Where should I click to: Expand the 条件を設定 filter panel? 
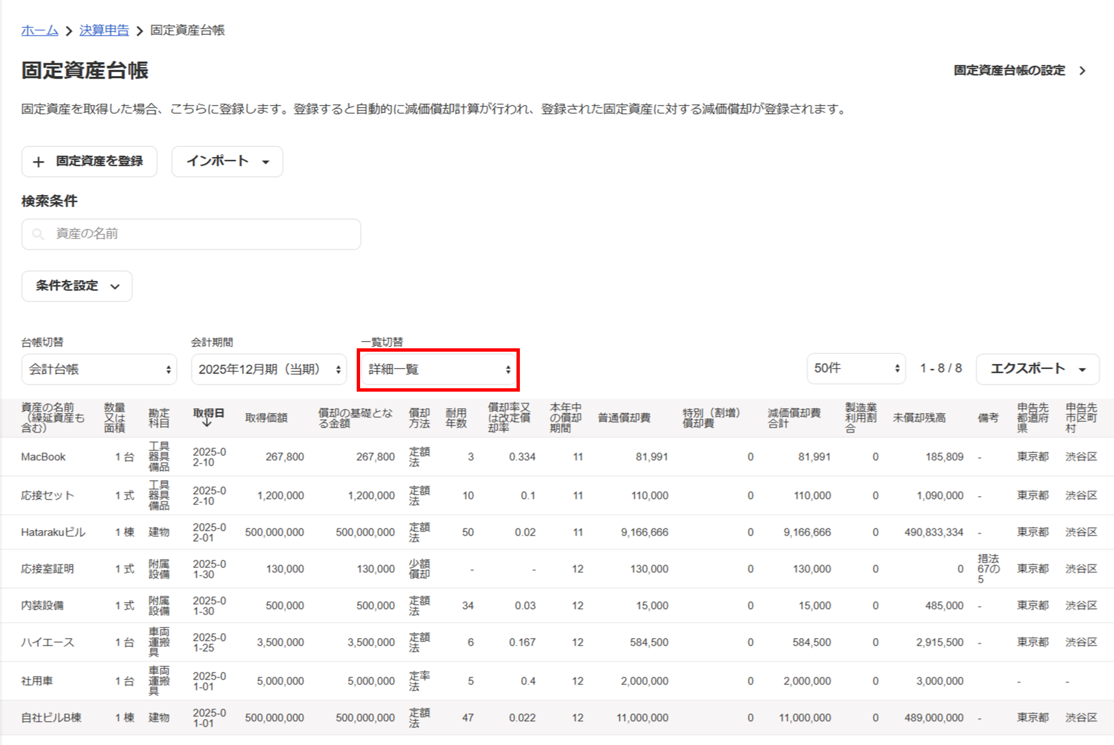pyautogui.click(x=77, y=286)
